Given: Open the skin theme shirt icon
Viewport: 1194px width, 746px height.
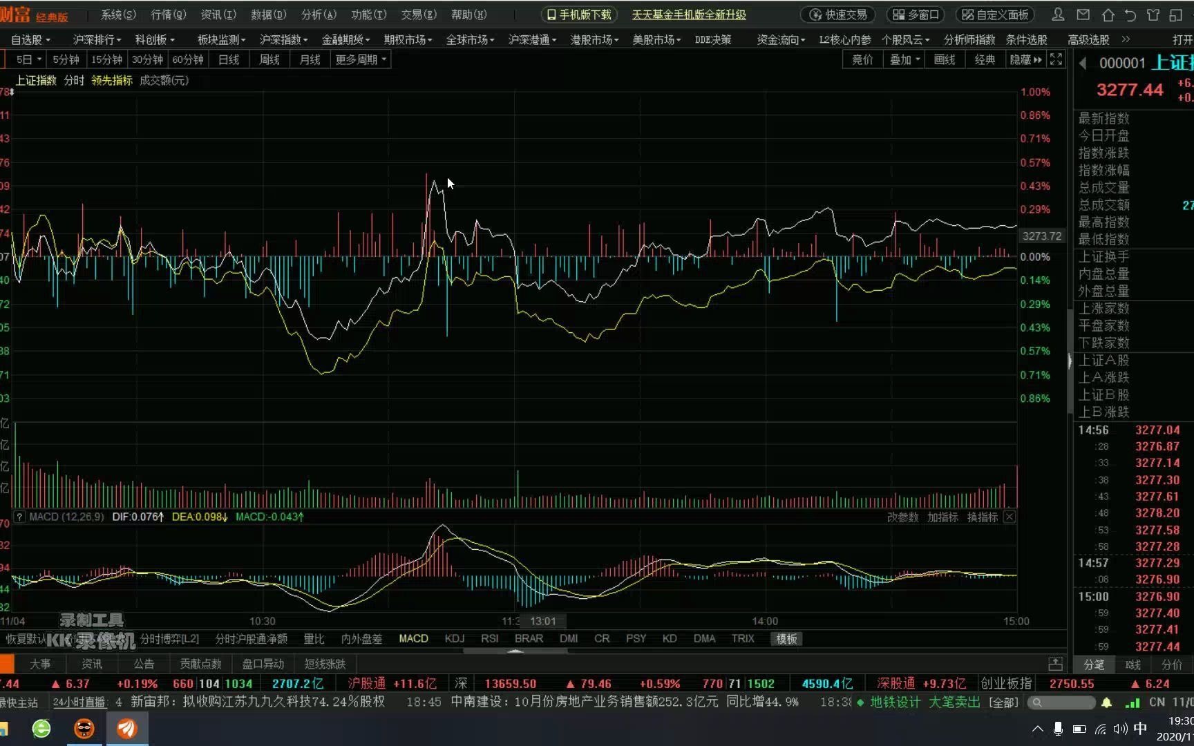Looking at the screenshot, I should click(1153, 15).
